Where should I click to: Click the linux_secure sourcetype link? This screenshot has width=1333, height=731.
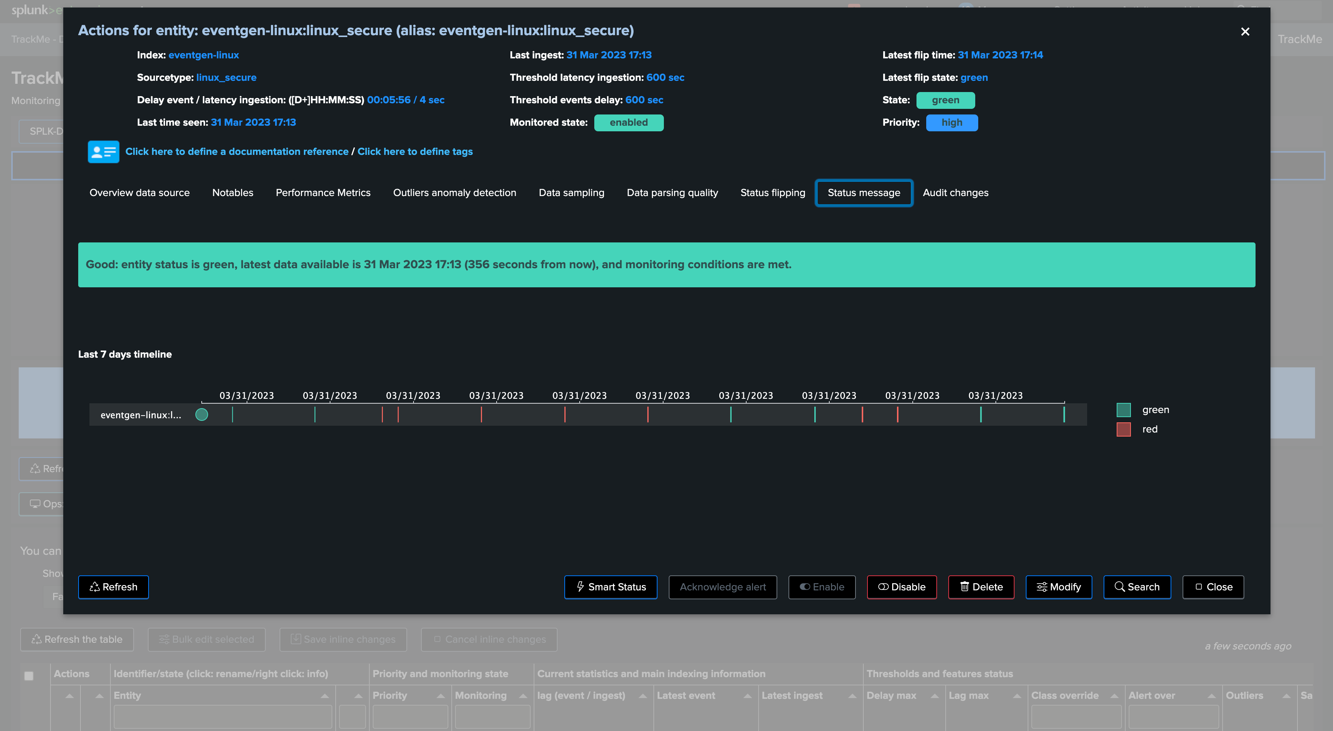(x=226, y=77)
